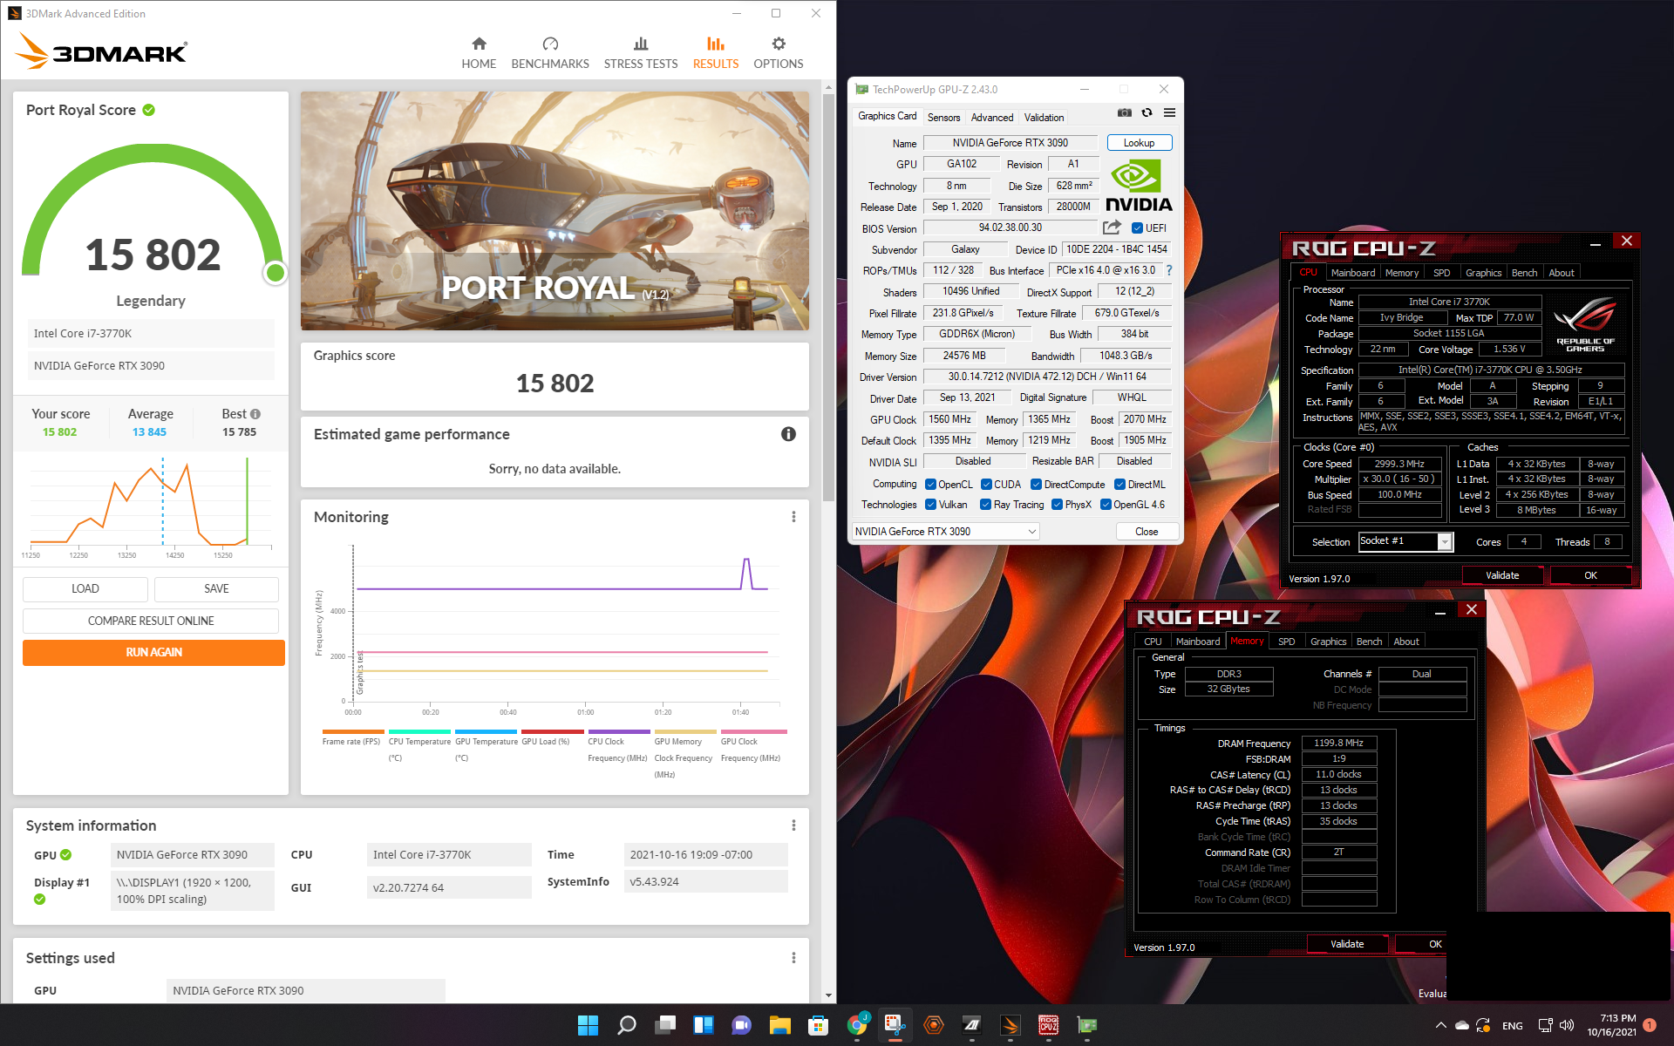Open the OPTIONS gear in 3DMark
Image resolution: width=1674 pixels, height=1046 pixels.
point(779,53)
